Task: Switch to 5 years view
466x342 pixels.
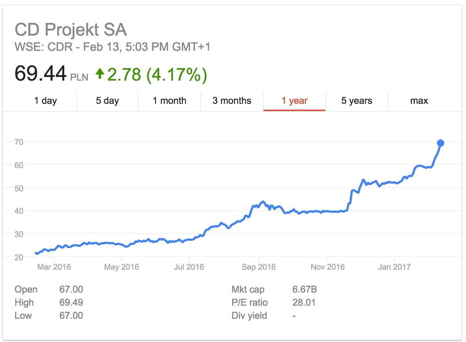Action: [357, 101]
